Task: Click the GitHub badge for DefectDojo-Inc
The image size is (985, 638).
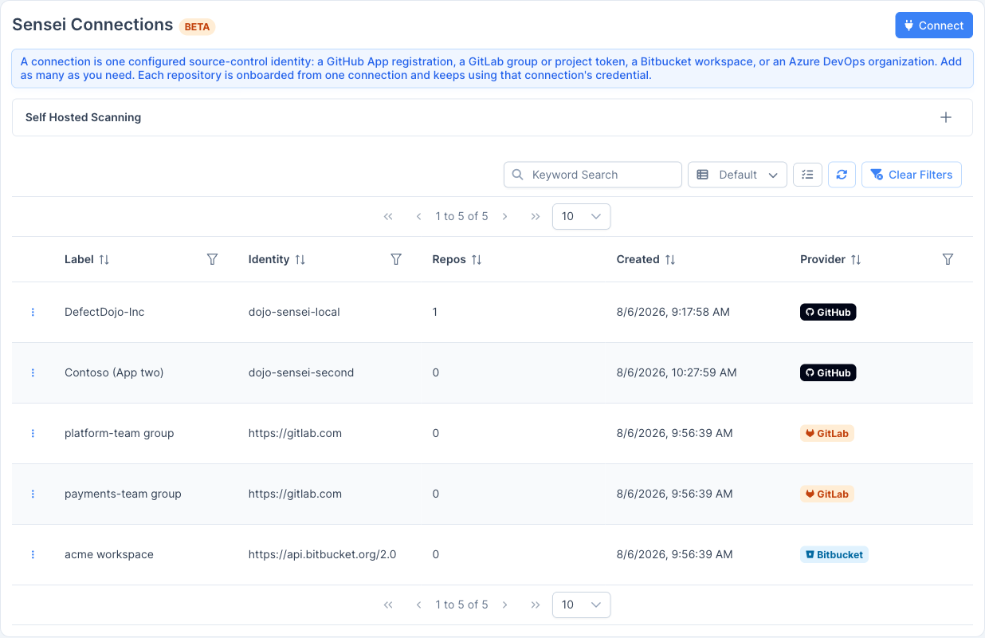Action: (x=828, y=313)
